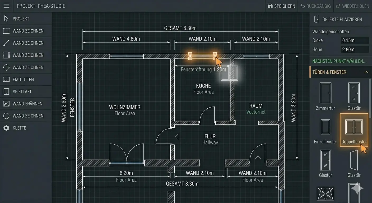Collapse the Türen & Fenster section
372x203 pixels.
click(x=366, y=72)
